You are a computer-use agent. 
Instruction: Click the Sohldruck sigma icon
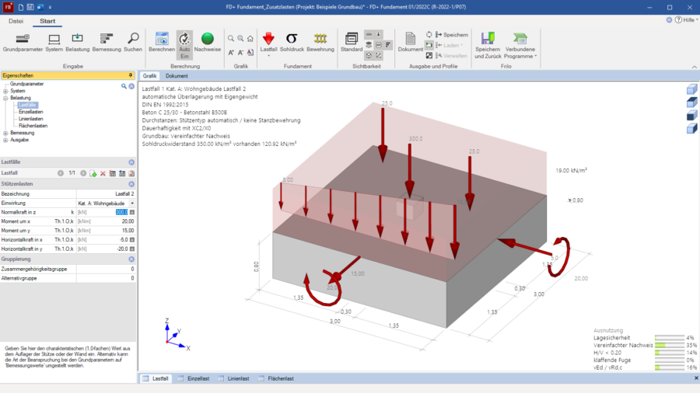pos(292,42)
